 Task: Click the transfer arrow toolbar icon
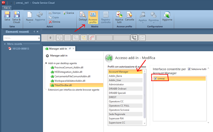coord(142,38)
